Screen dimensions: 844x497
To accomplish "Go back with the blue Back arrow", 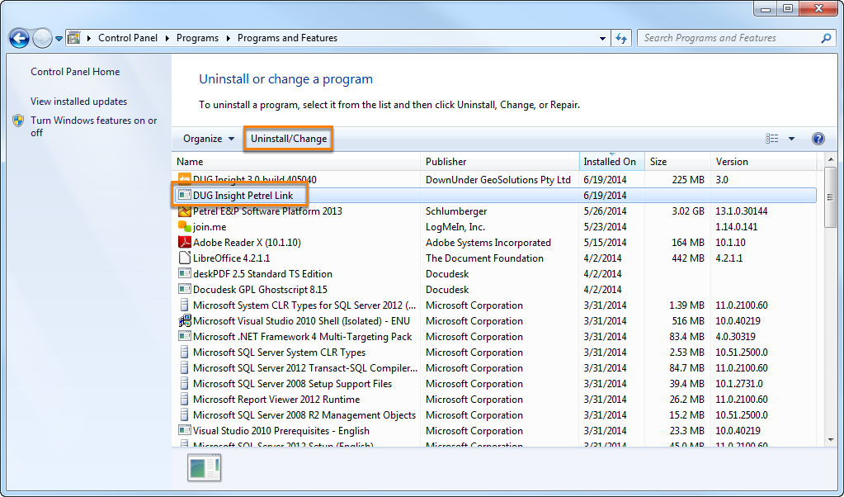I will (19, 38).
